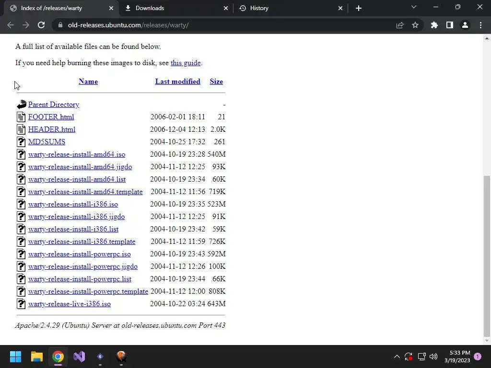
Task: Download warty-release-install-i386.iso
Action: pyautogui.click(x=73, y=204)
